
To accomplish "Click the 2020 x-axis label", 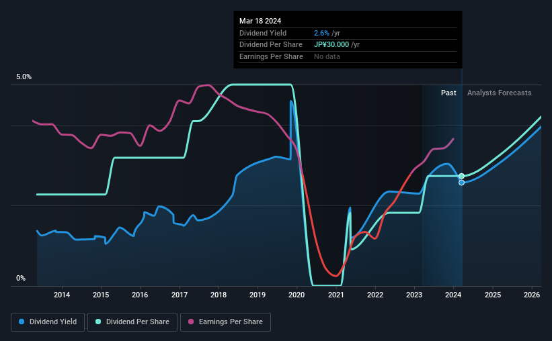I will (297, 295).
